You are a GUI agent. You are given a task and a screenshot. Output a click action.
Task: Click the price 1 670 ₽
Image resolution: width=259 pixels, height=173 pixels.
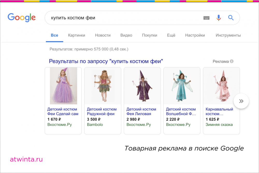[x=54, y=119]
